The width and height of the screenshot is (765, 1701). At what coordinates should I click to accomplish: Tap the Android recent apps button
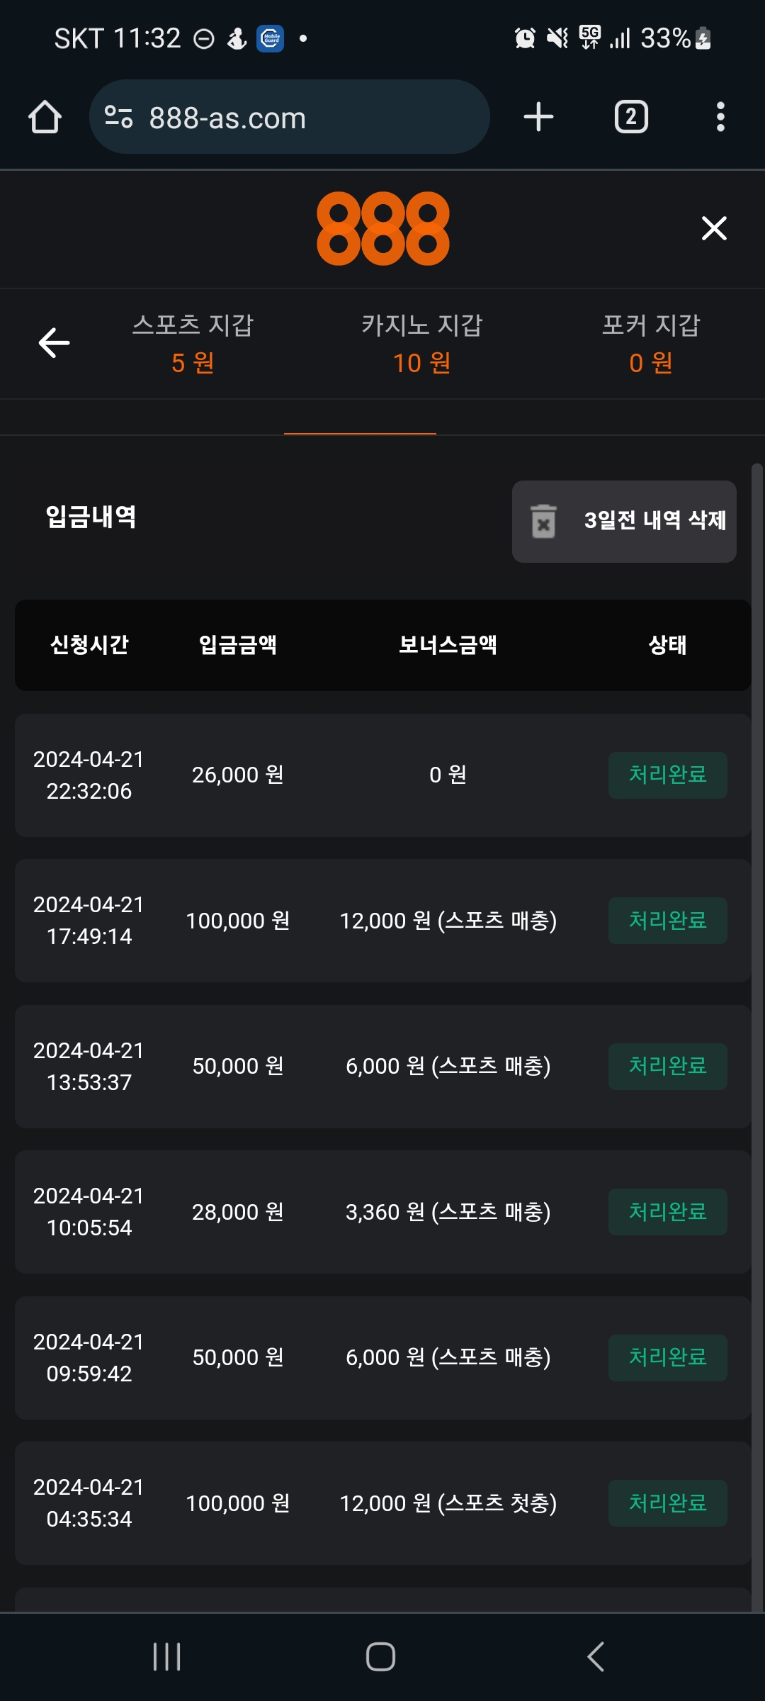point(167,1657)
